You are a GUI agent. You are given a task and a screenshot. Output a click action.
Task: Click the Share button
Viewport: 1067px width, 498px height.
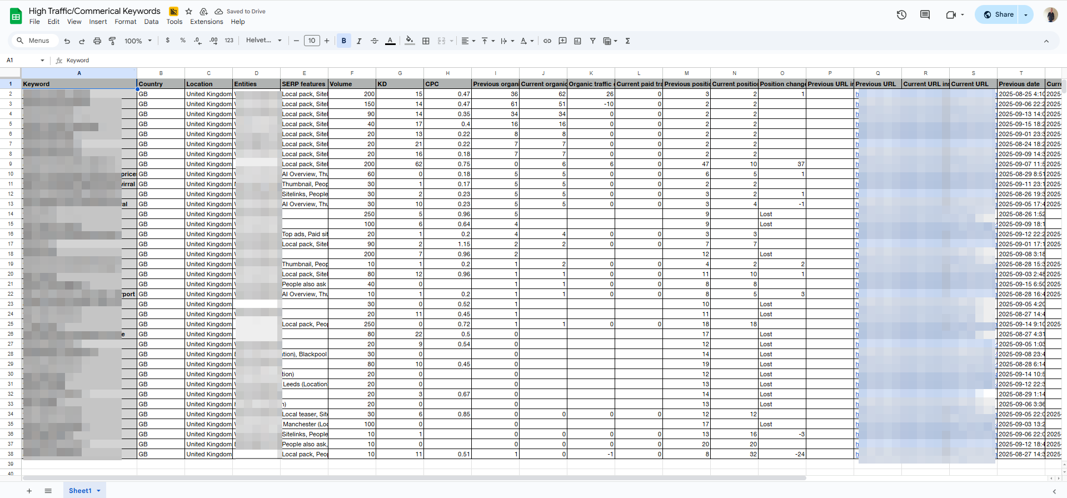pyautogui.click(x=998, y=14)
